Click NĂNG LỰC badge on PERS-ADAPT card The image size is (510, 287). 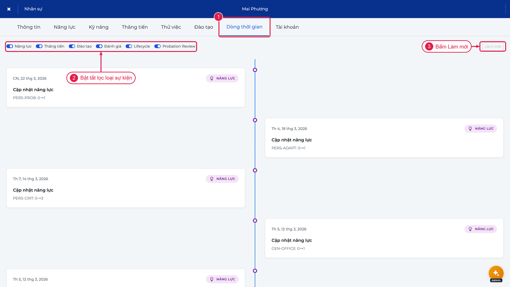click(481, 129)
